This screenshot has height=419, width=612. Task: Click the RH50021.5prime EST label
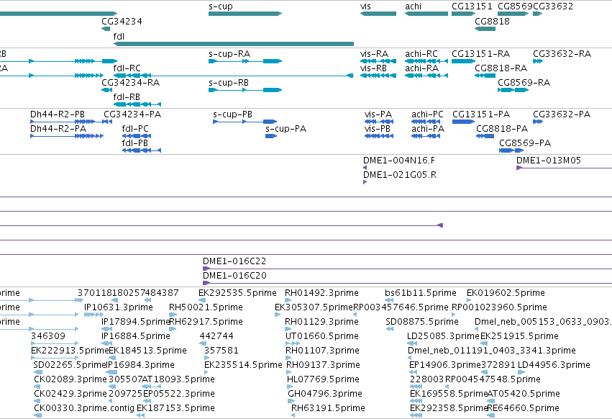(206, 307)
